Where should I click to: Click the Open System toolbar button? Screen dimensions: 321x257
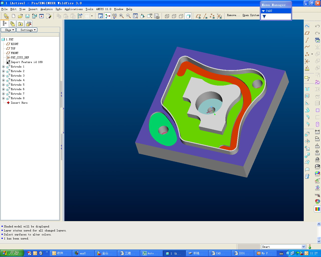click(x=251, y=15)
